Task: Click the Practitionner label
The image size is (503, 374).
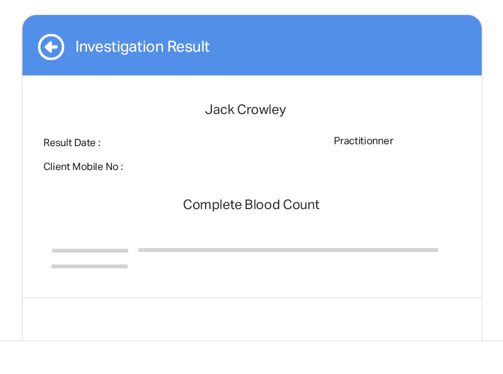Action: tap(363, 141)
